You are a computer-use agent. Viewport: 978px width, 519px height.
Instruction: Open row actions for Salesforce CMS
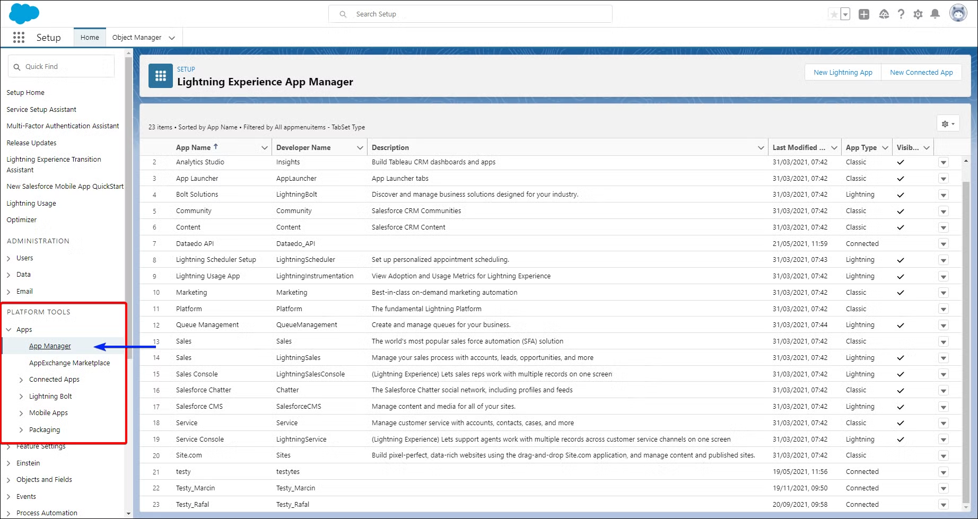944,407
